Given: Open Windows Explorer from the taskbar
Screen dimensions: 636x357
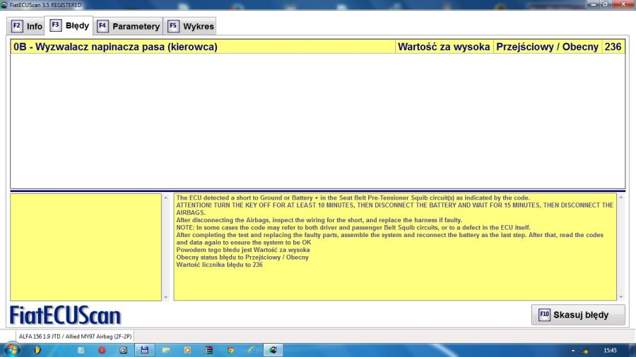Looking at the screenshot, I should tap(166, 350).
